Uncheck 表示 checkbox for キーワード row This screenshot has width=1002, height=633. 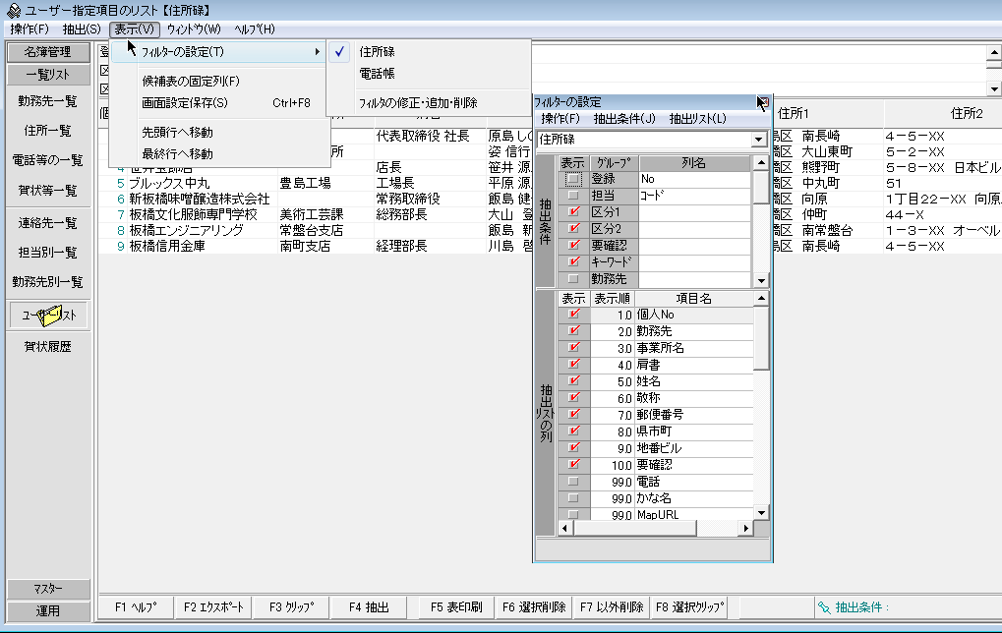click(x=573, y=261)
